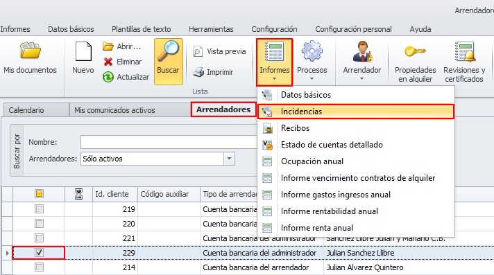Choose Estado de cuentas detallado
This screenshot has height=275, width=494.
click(356, 145)
